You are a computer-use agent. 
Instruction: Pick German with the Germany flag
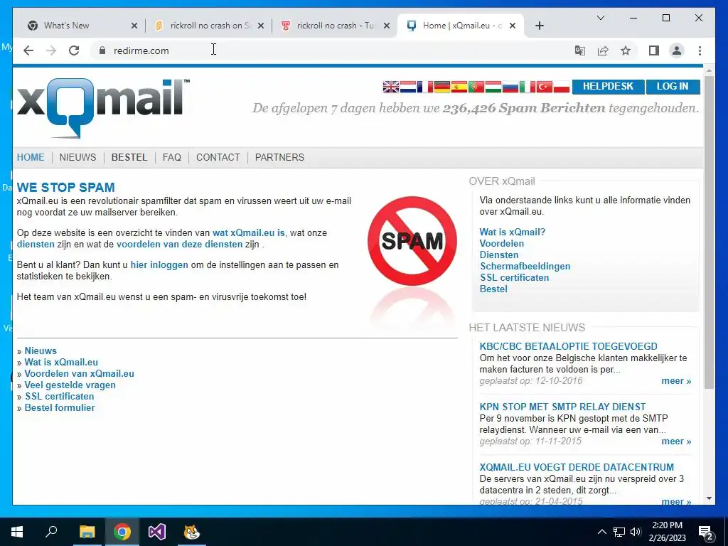[x=442, y=87]
